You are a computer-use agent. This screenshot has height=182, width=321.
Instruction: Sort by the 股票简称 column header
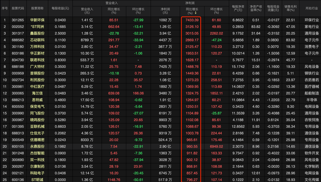37,8
